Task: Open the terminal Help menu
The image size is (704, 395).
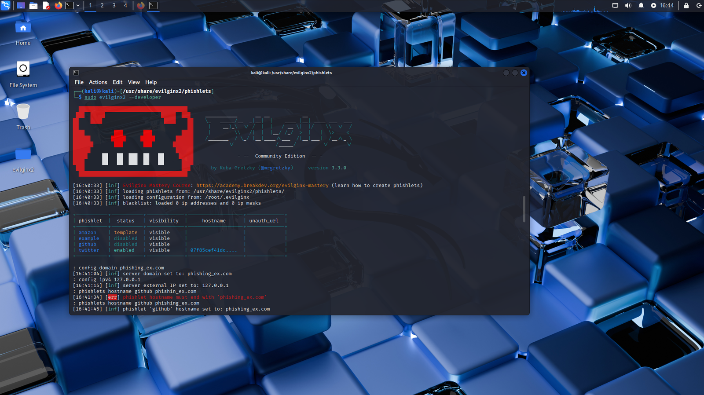Action: pyautogui.click(x=151, y=82)
